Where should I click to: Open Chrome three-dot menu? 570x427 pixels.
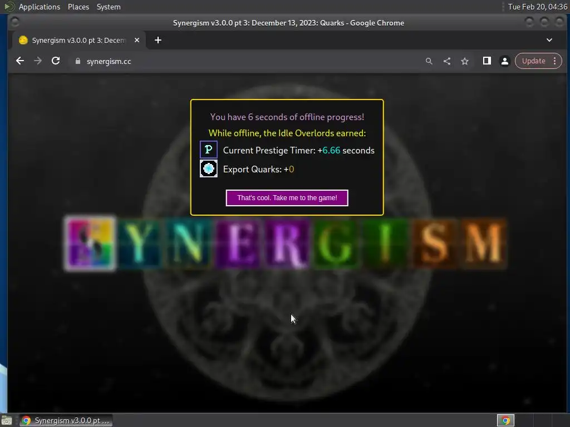click(555, 61)
